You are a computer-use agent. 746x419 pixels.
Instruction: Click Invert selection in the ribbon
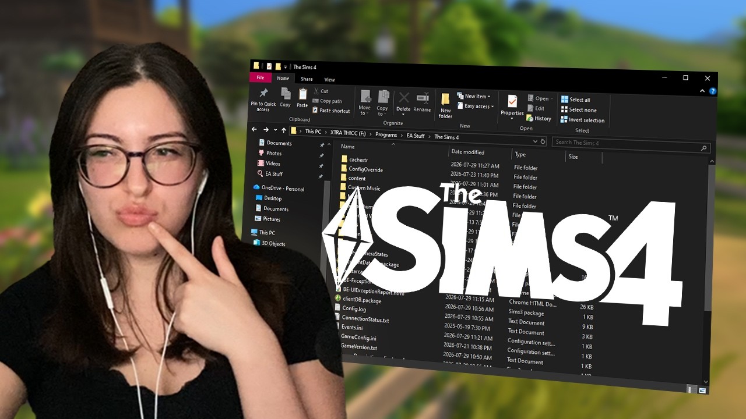point(583,120)
